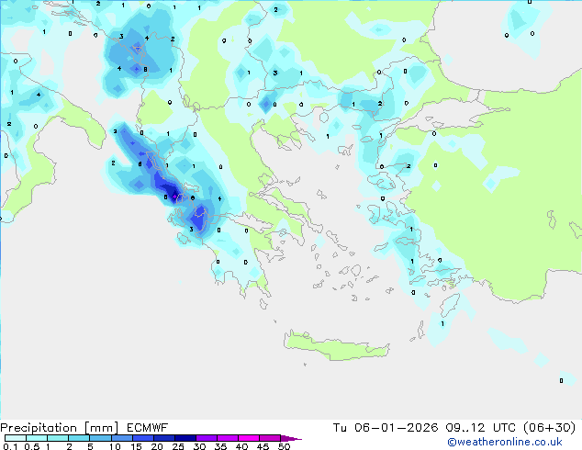Click the legend label "10"
582x450 pixels.
coord(115,446)
